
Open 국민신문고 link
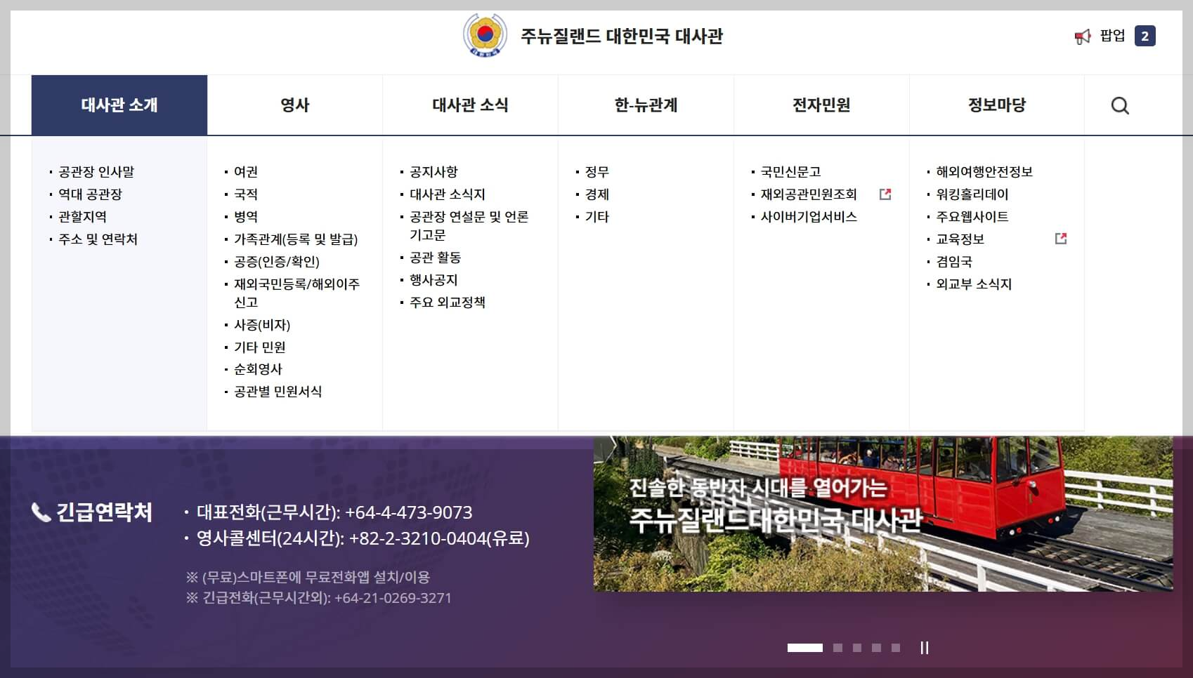coord(791,172)
